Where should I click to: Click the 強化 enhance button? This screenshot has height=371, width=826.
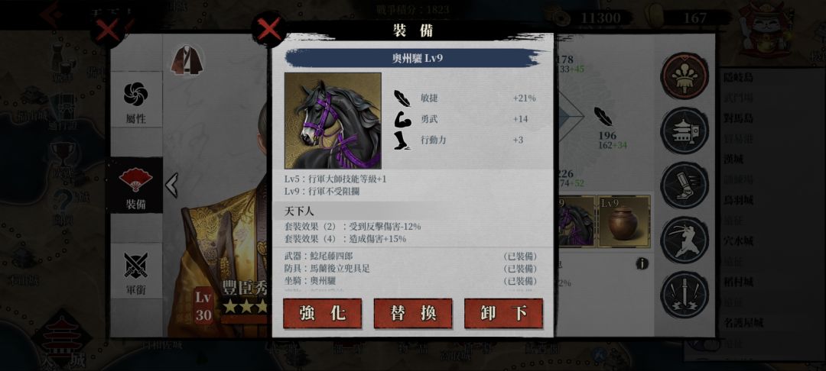(x=323, y=314)
